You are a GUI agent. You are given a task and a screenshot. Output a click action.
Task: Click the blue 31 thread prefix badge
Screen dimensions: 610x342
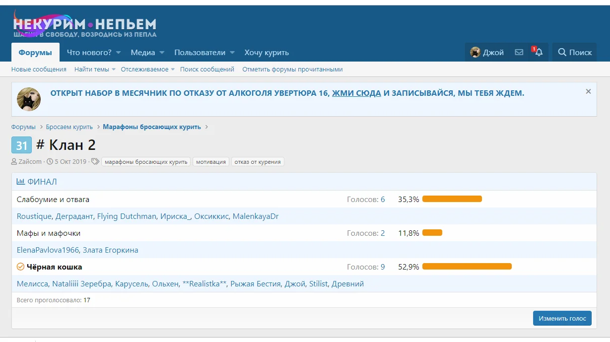tap(21, 145)
